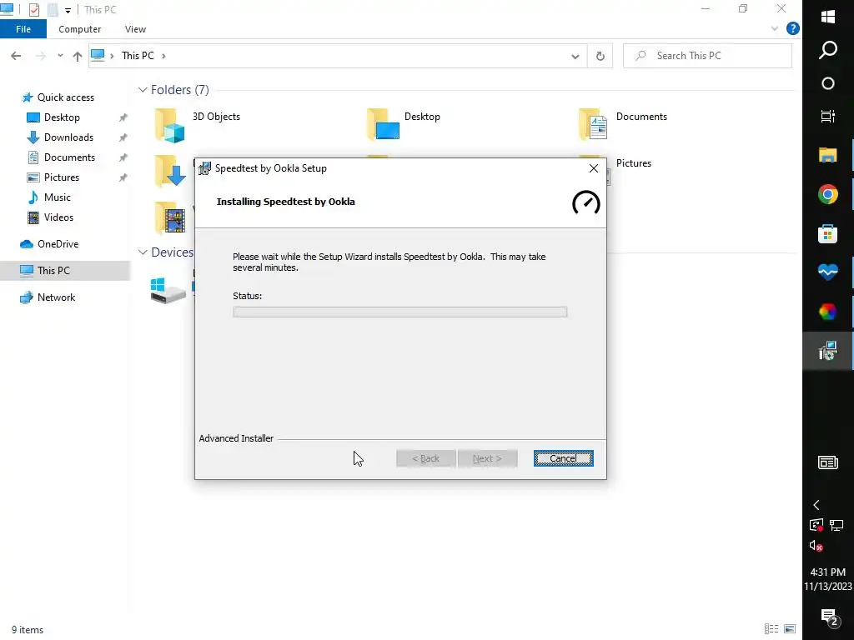Open Downloads in the navigation pane

pyautogui.click(x=68, y=137)
